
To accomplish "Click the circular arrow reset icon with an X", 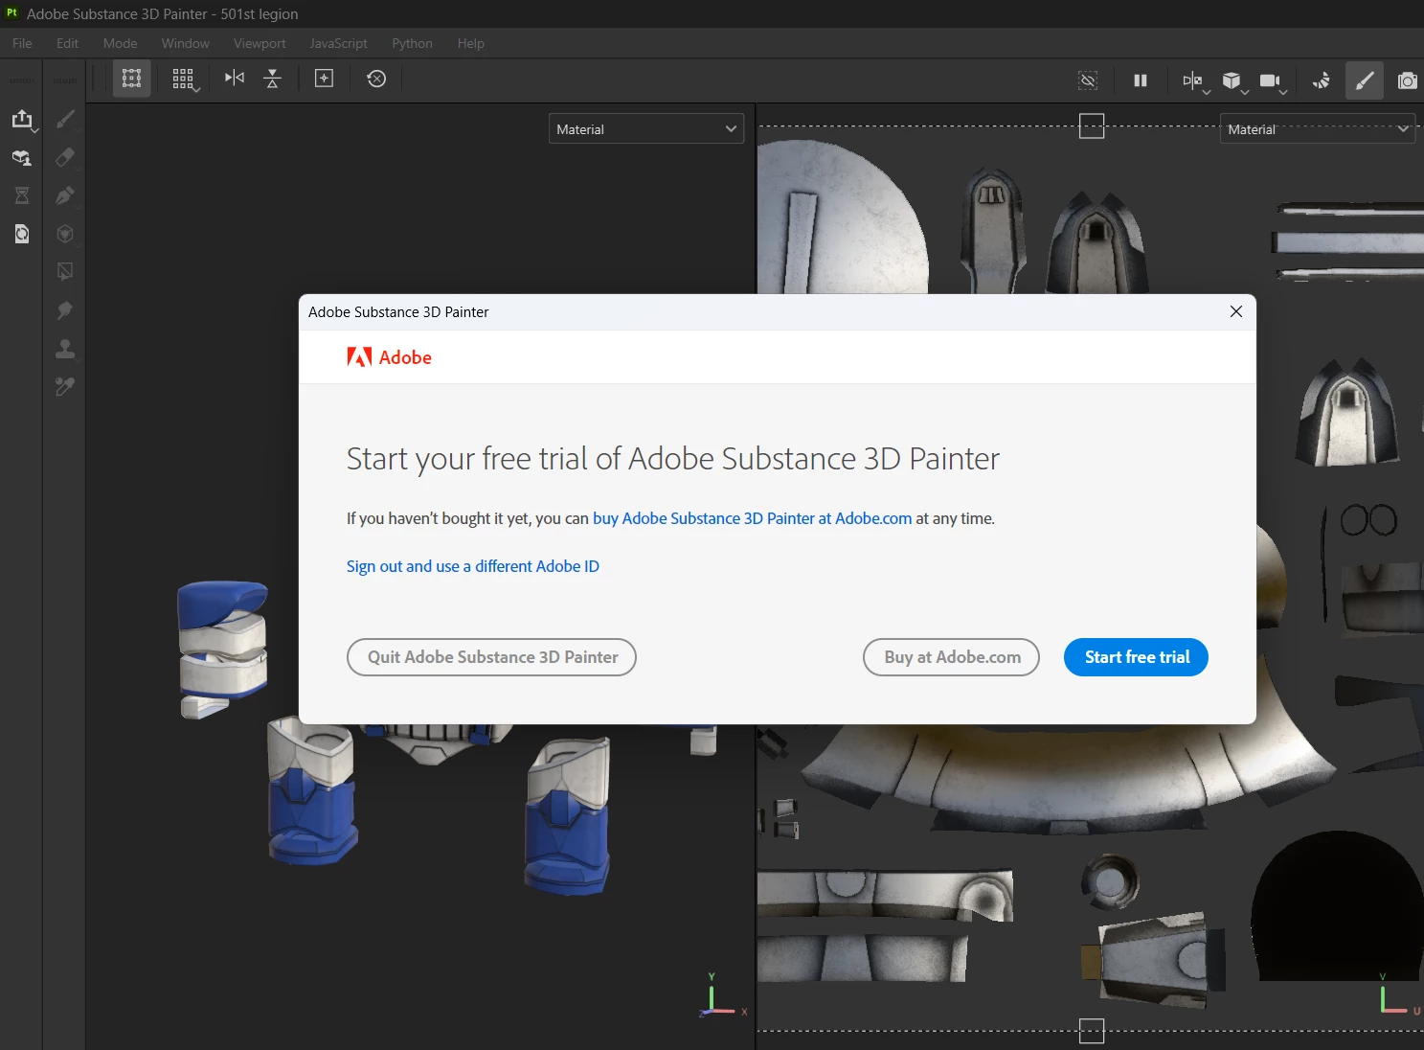I will 376,79.
